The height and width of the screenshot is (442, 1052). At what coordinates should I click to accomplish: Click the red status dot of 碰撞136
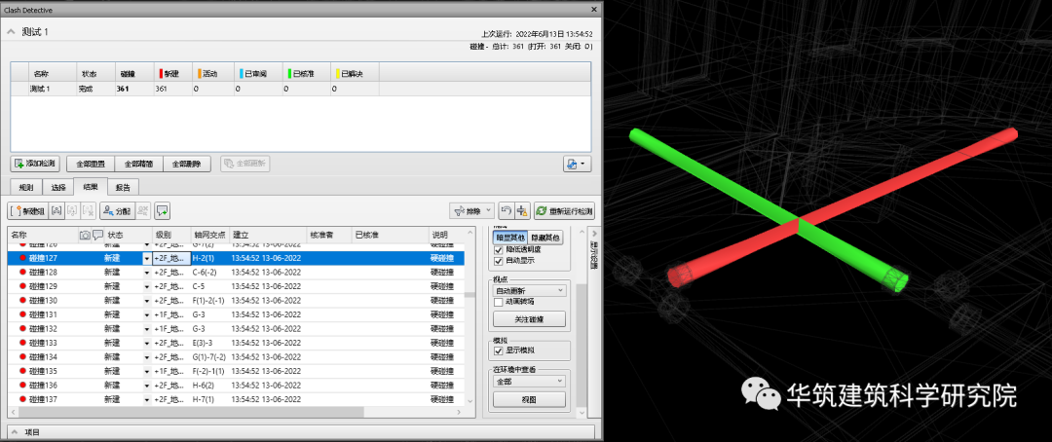click(23, 385)
